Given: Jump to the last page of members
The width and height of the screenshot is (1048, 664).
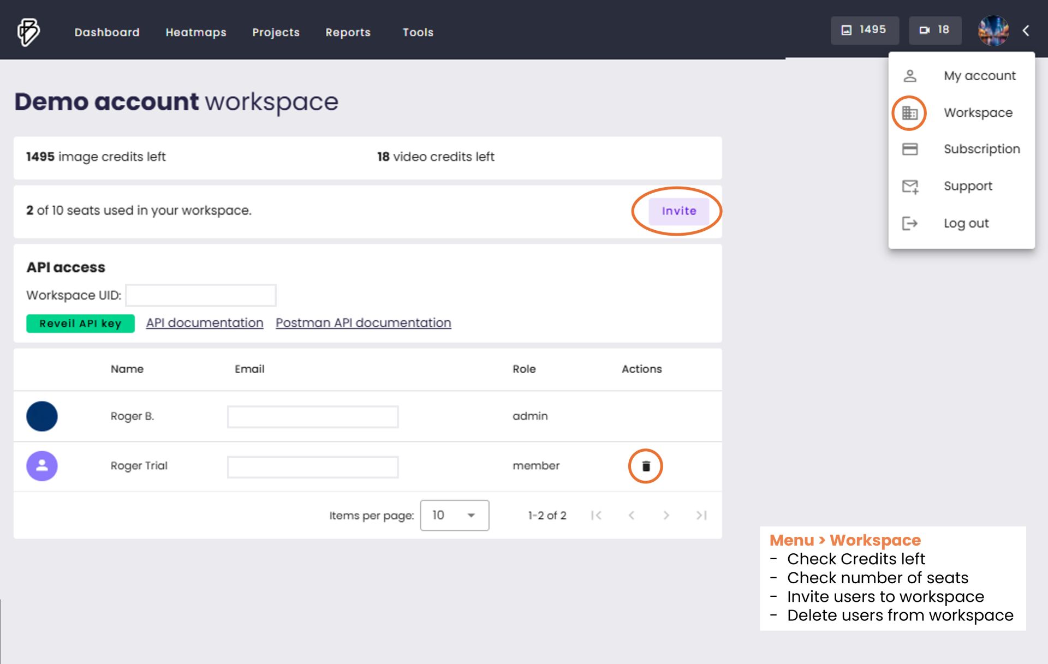Looking at the screenshot, I should [x=701, y=515].
